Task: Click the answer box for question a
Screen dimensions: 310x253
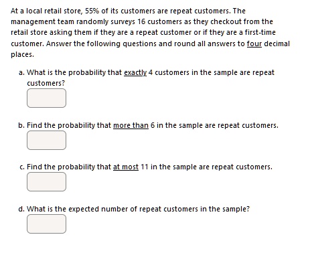Action: pyautogui.click(x=46, y=98)
